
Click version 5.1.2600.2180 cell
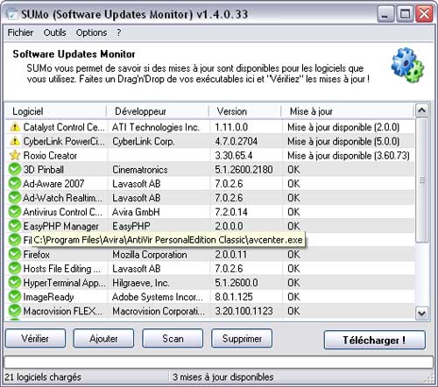[244, 170]
